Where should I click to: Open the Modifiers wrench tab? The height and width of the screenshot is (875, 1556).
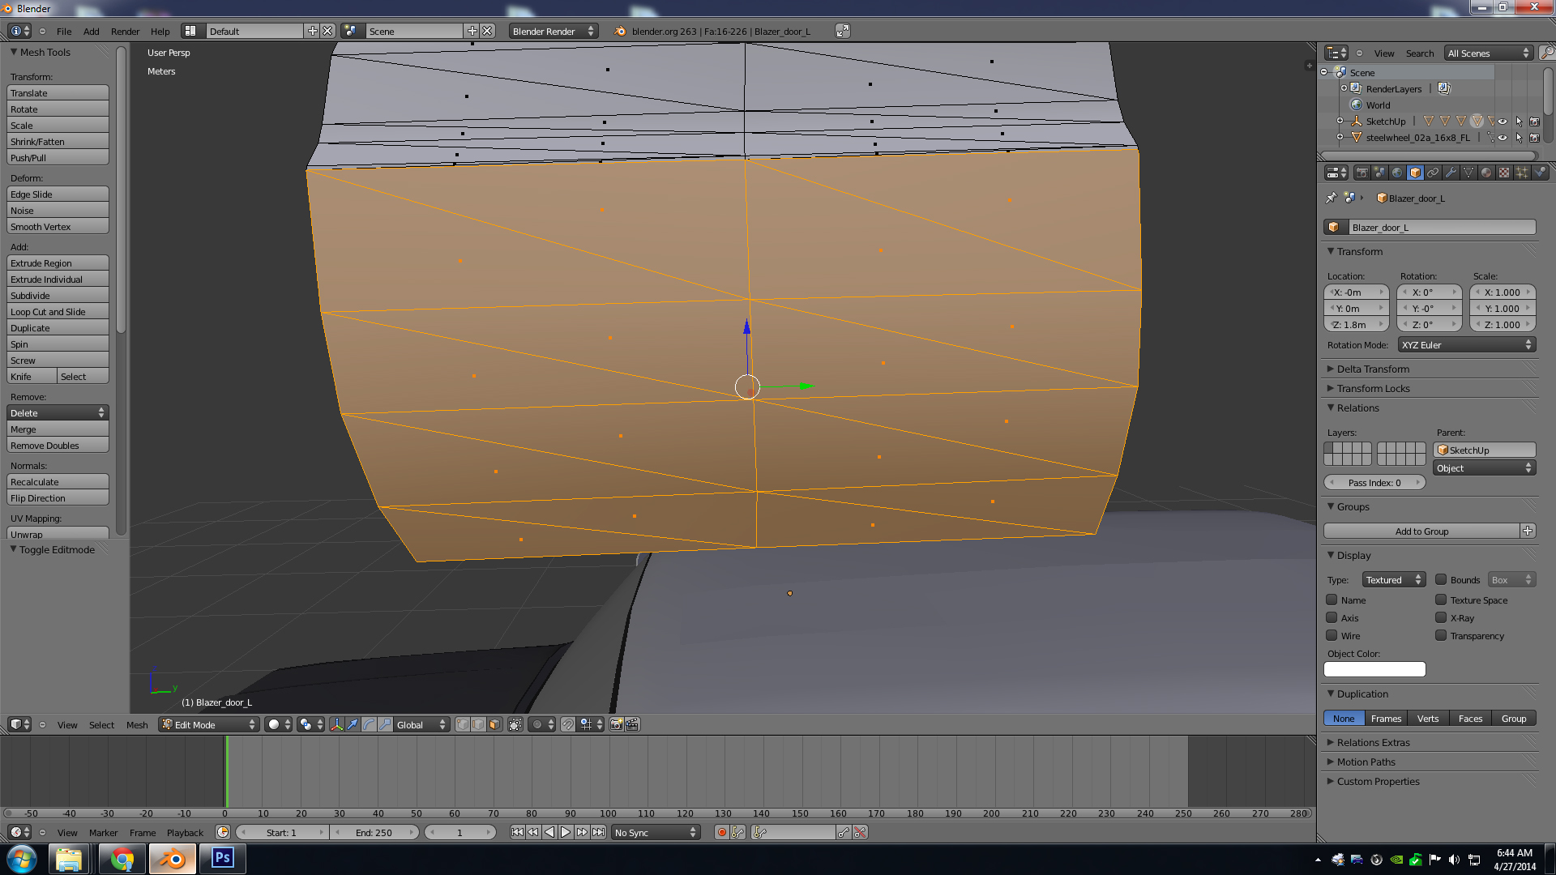[1451, 173]
